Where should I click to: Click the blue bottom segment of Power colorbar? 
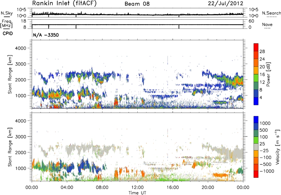[x=256, y=101]
